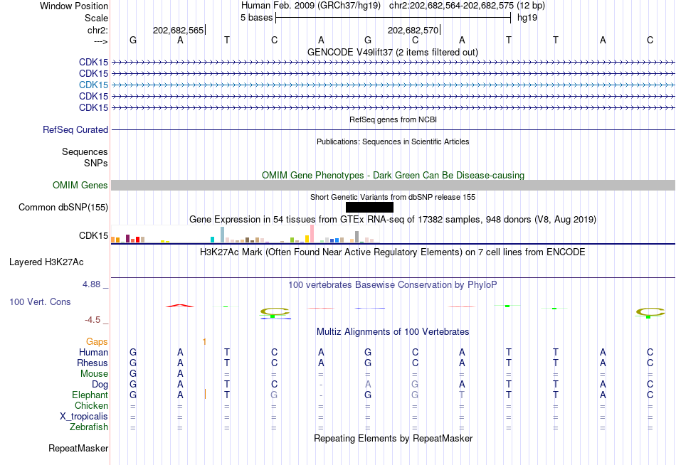This screenshot has width=676, height=465.
Task: Click the Human Feb. 2009 (GRCh37/hg19) assembly text
Action: [311, 6]
